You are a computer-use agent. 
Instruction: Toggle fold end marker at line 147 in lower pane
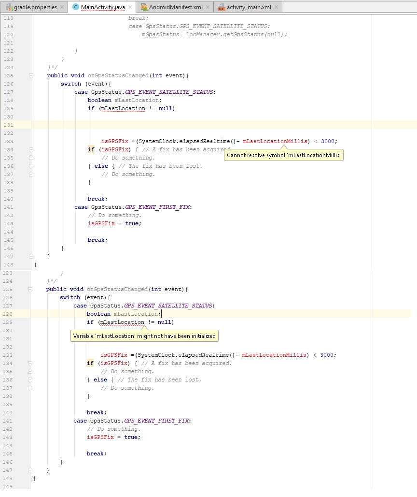pos(30,470)
